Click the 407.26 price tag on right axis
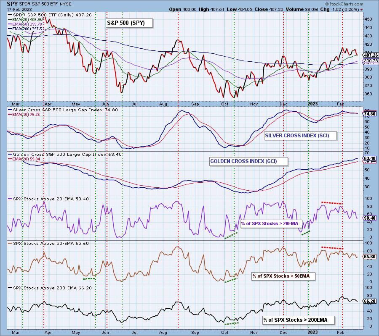This screenshot has width=379, height=336. tap(371, 55)
